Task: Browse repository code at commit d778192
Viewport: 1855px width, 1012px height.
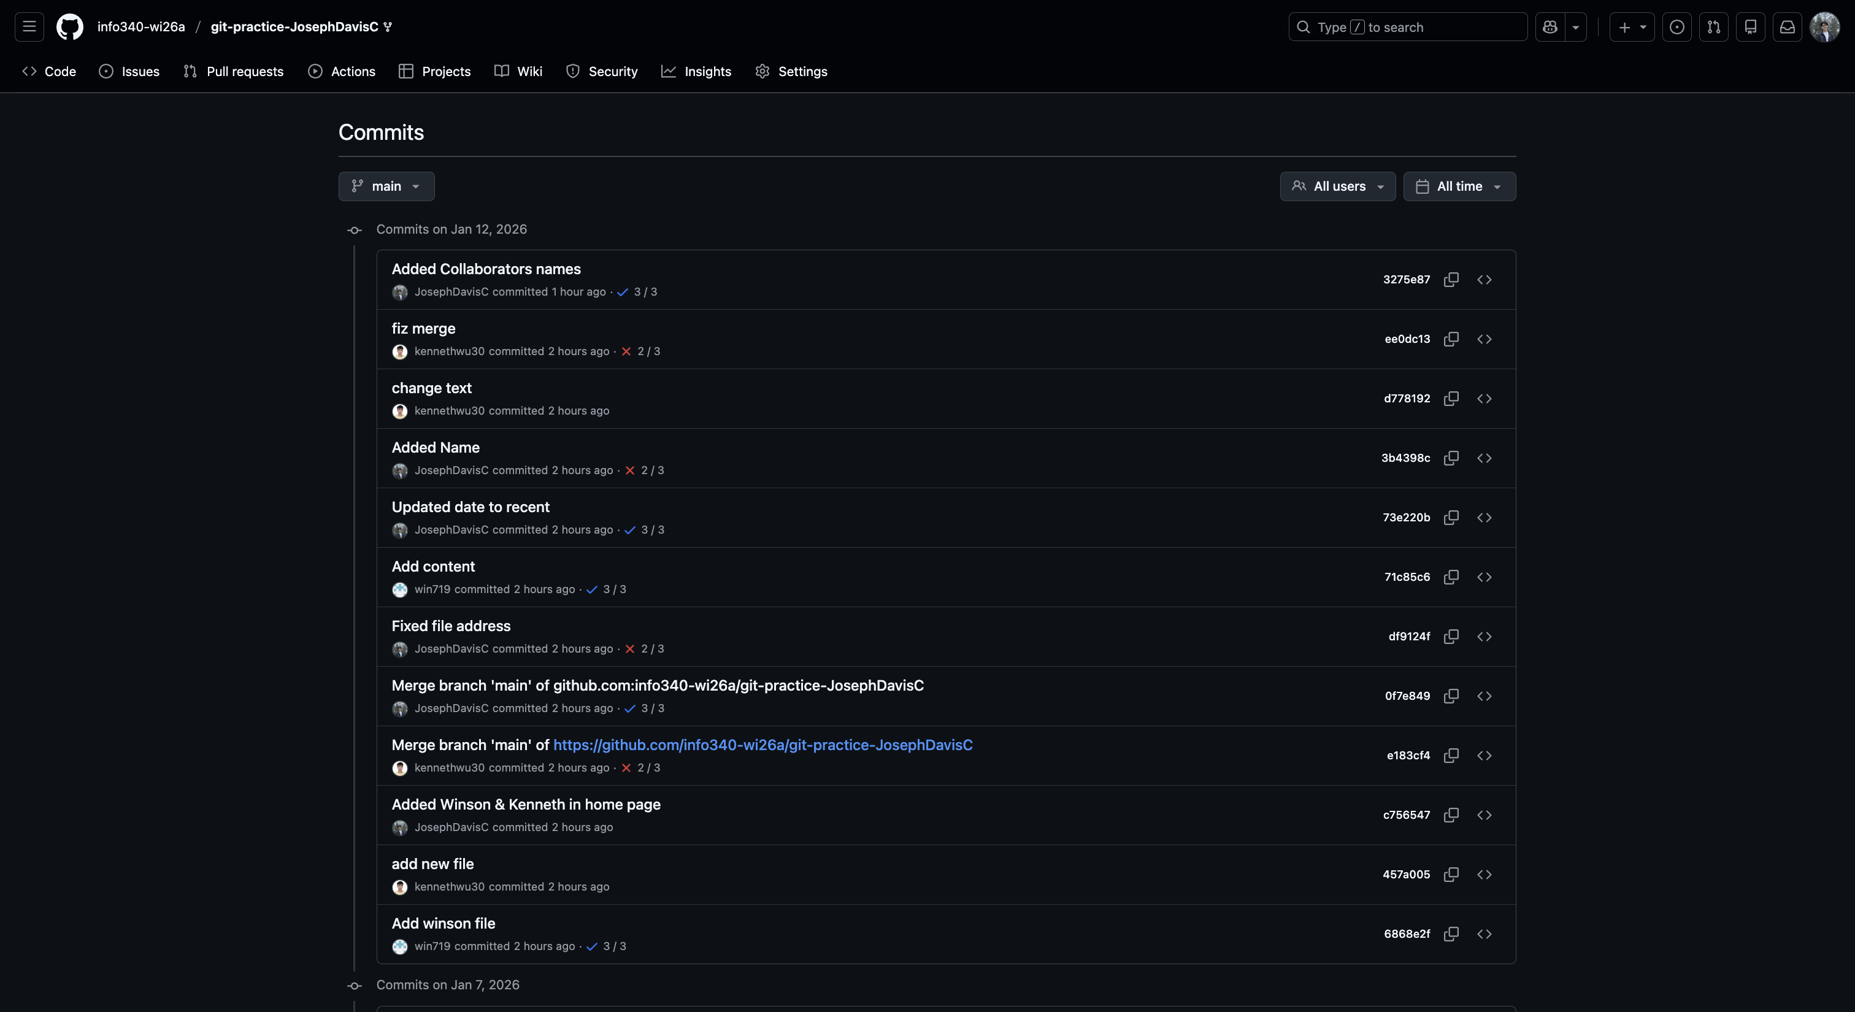Action: pyautogui.click(x=1484, y=398)
